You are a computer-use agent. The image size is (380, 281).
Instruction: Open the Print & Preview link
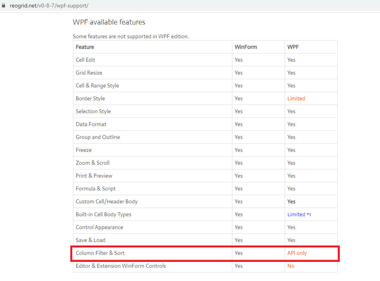pos(93,176)
